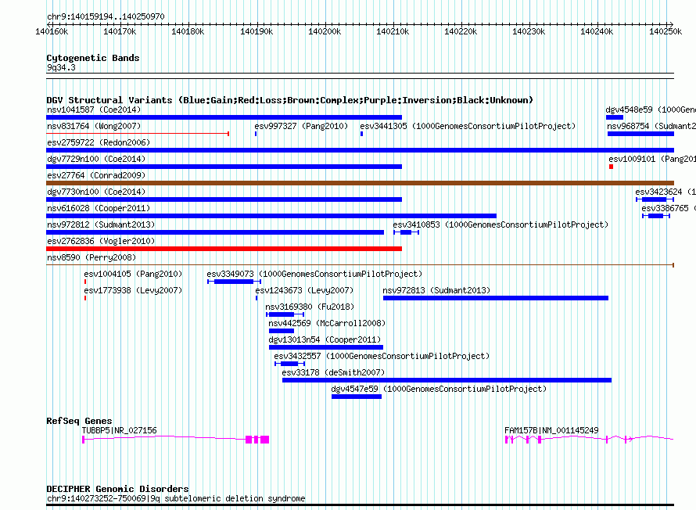Click the esv33178 (deSmith2007) gain bar

pyautogui.click(x=447, y=380)
